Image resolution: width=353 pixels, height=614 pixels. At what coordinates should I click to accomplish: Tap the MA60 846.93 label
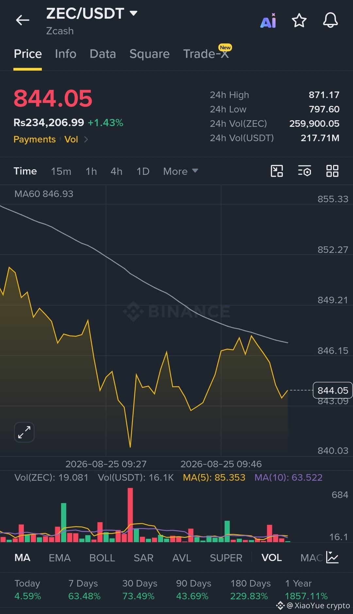(44, 194)
